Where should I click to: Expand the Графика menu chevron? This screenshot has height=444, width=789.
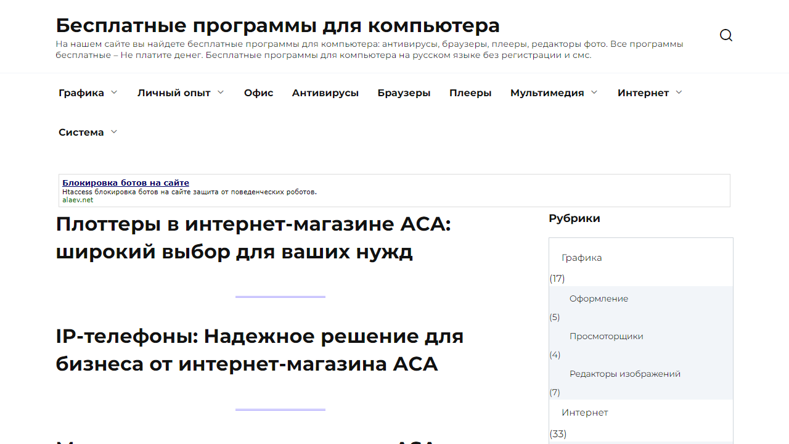click(114, 92)
